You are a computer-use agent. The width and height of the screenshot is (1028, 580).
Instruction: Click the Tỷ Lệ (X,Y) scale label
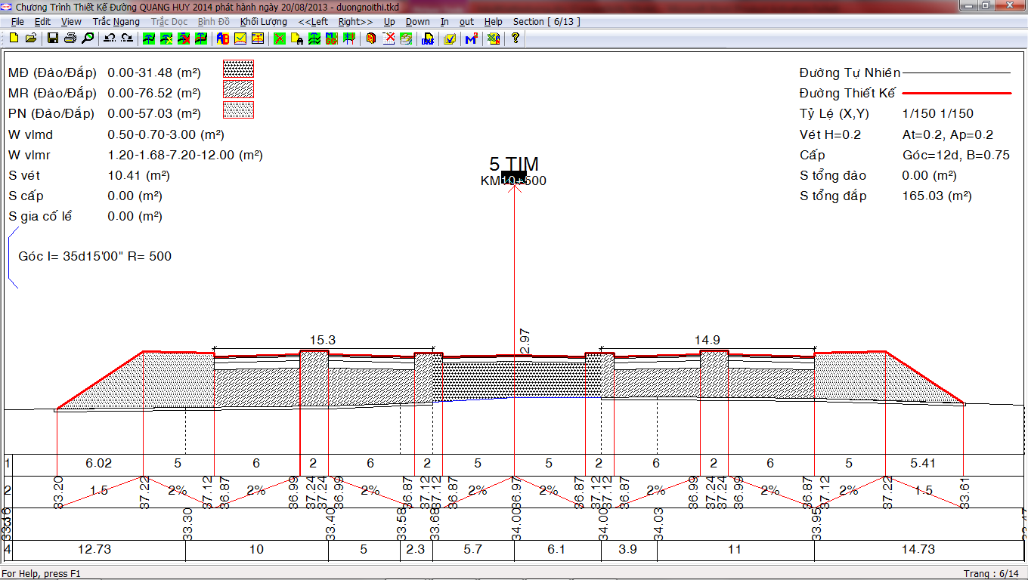834,114
